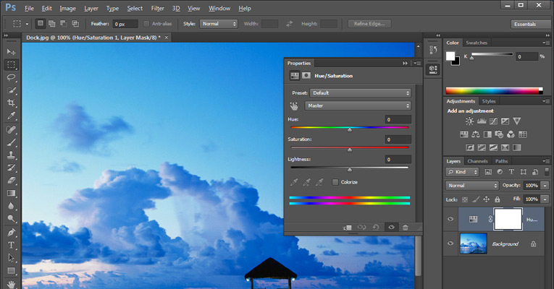Toggle Lock transparent pixels

coord(465,199)
